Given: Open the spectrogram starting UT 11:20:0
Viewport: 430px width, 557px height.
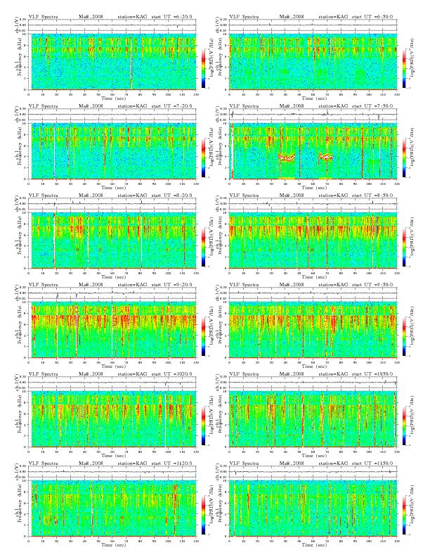Looking at the screenshot, I should 112,508.
